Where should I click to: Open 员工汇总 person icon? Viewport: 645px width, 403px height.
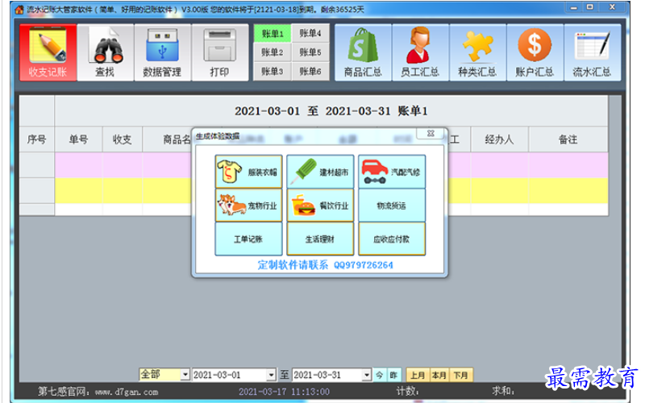tap(420, 52)
